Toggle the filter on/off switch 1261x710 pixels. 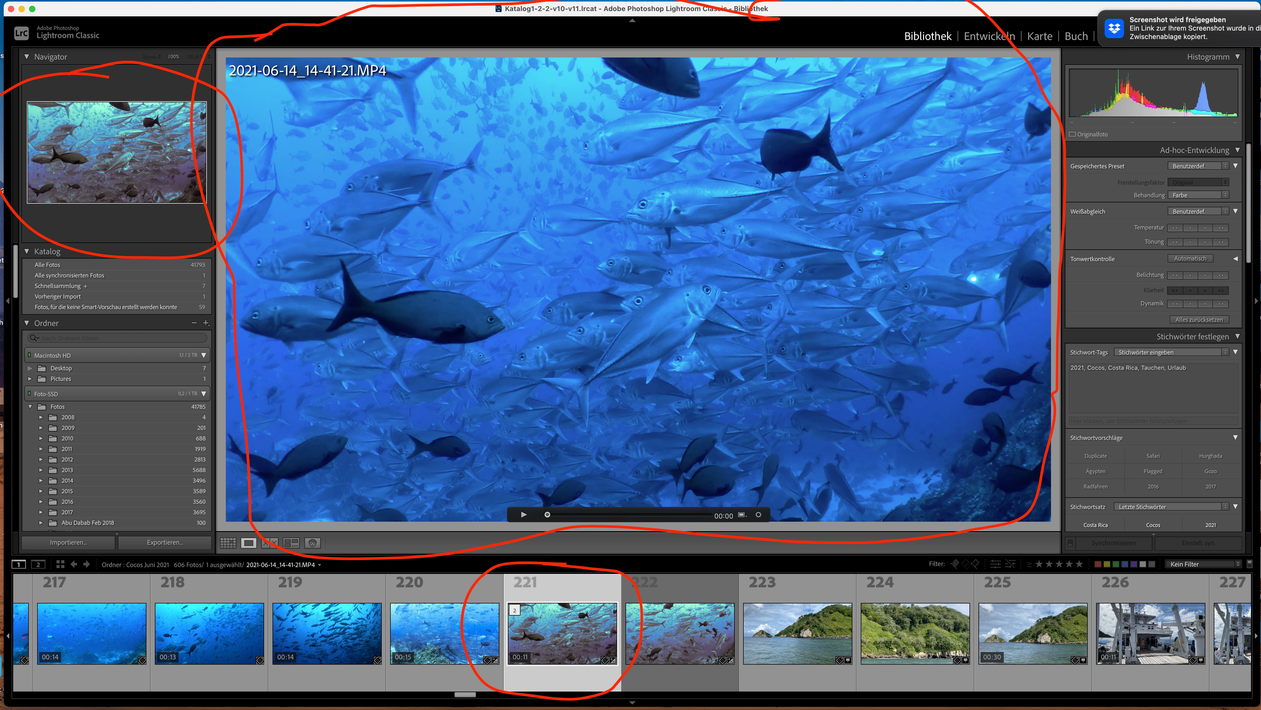[1249, 564]
